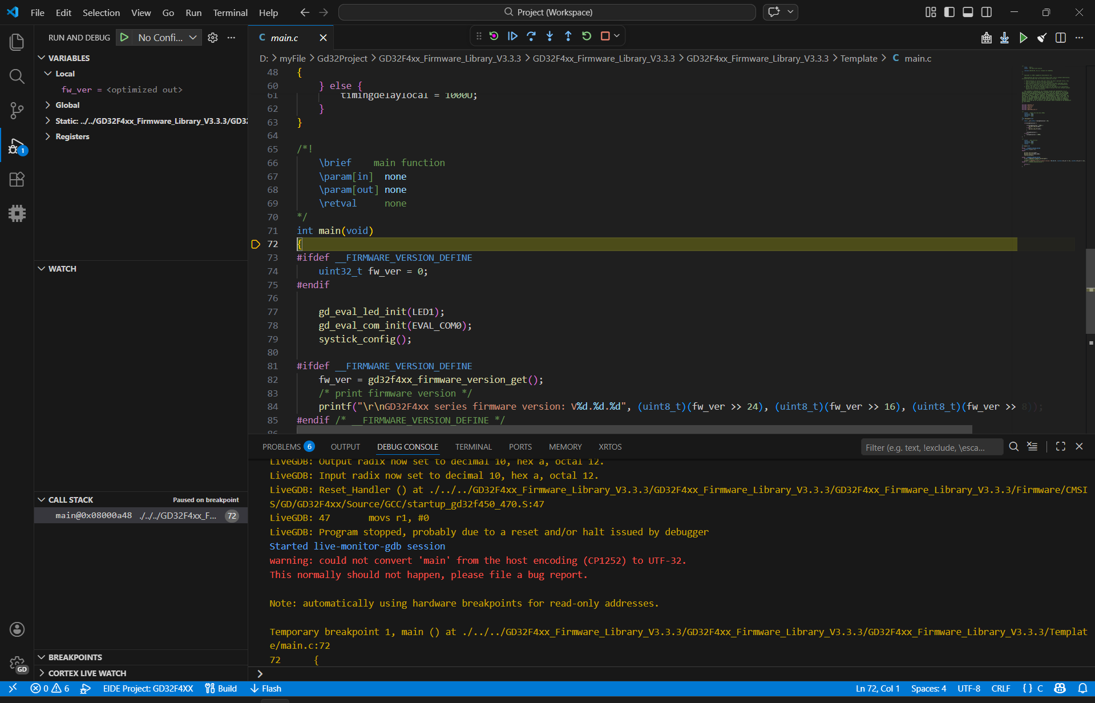Open the File menu
The image size is (1095, 703).
tap(38, 12)
